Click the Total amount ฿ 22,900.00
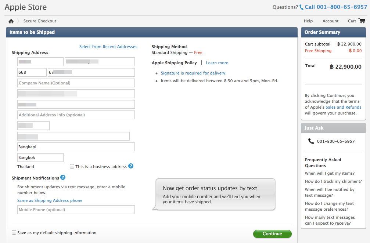This screenshot has width=370, height=243. pyautogui.click(x=346, y=67)
